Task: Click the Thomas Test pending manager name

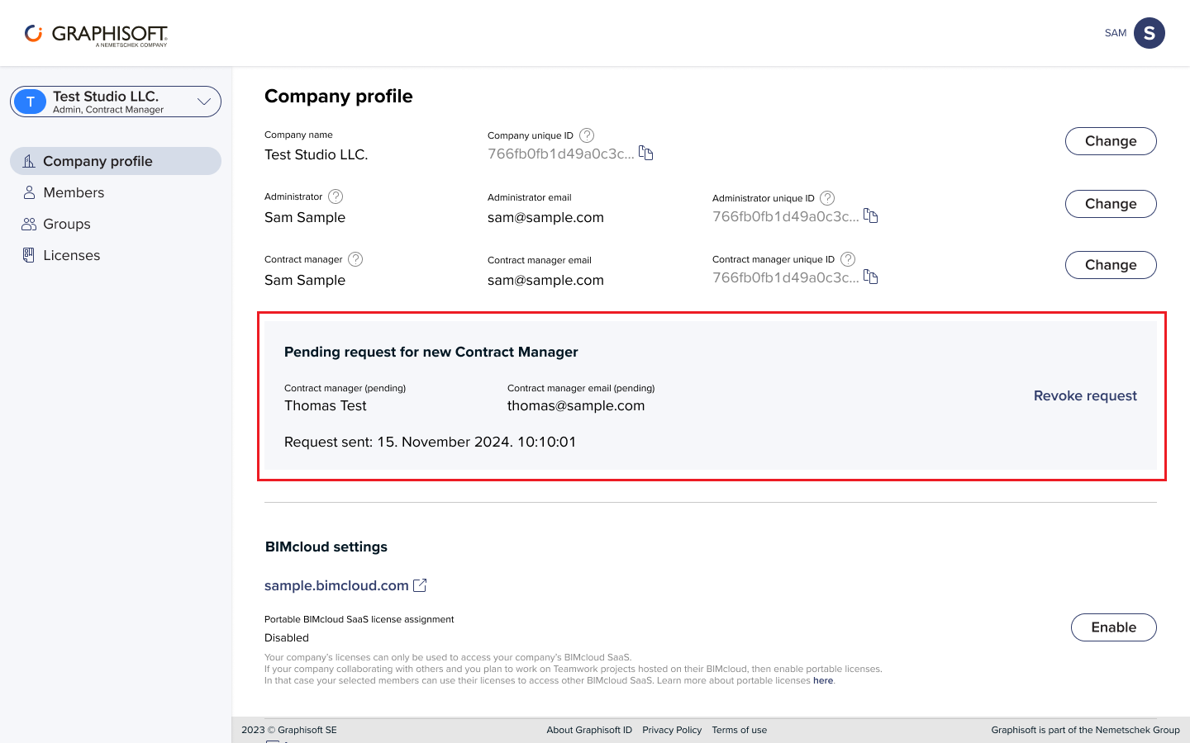Action: [x=326, y=405]
